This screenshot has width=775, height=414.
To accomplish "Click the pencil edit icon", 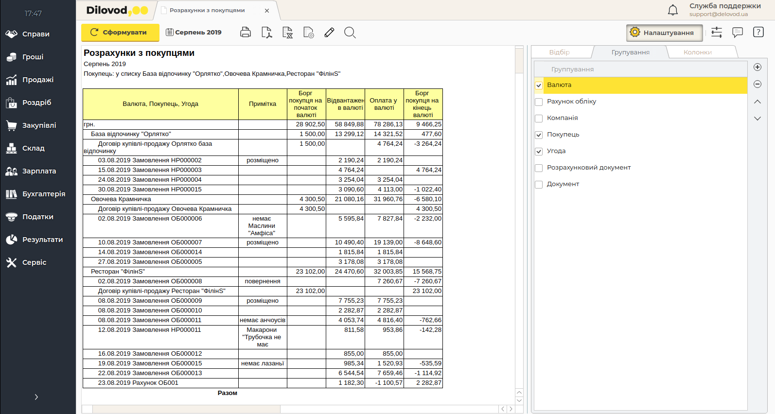I will pos(329,33).
